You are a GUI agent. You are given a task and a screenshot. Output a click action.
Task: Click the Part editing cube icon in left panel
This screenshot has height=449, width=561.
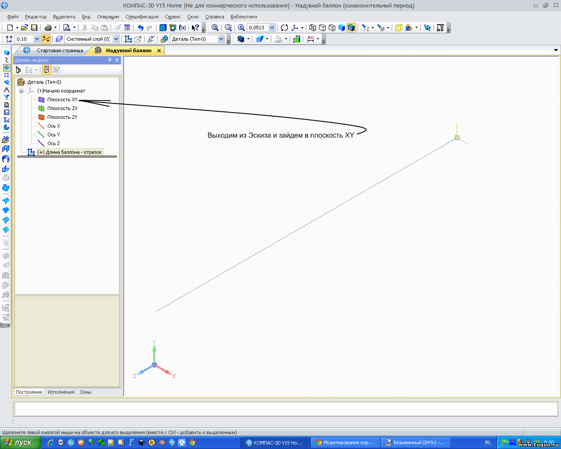[x=6, y=53]
